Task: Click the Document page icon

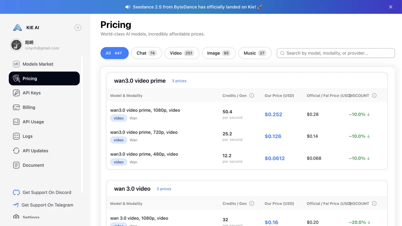Action: [x=16, y=165]
